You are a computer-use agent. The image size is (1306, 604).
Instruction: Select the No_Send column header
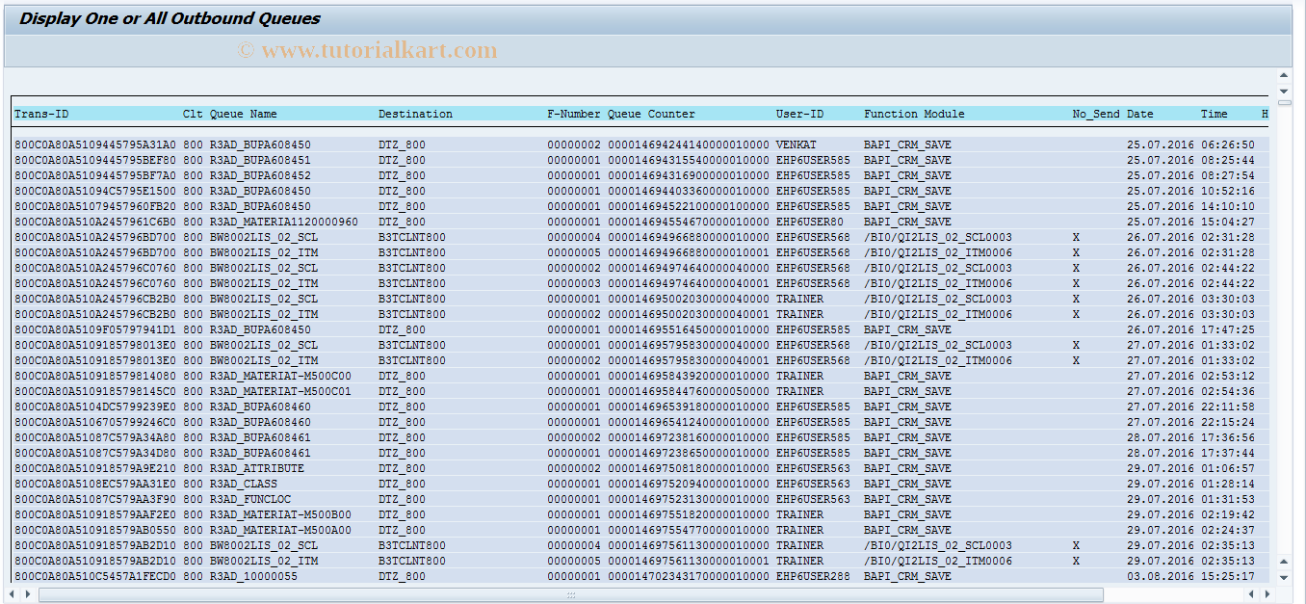pos(1096,114)
